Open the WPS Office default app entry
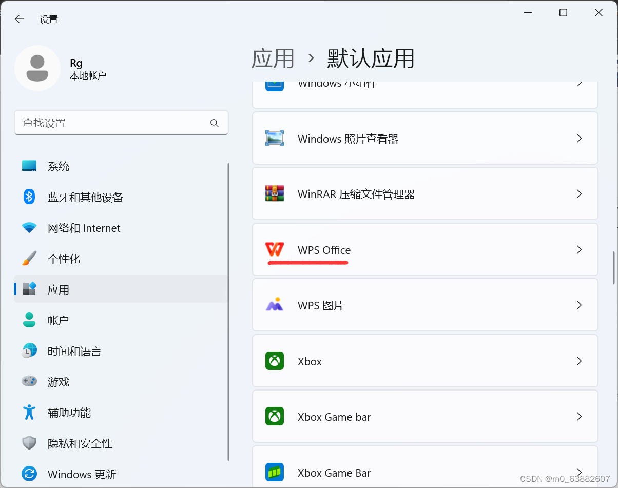The image size is (618, 488). point(425,250)
